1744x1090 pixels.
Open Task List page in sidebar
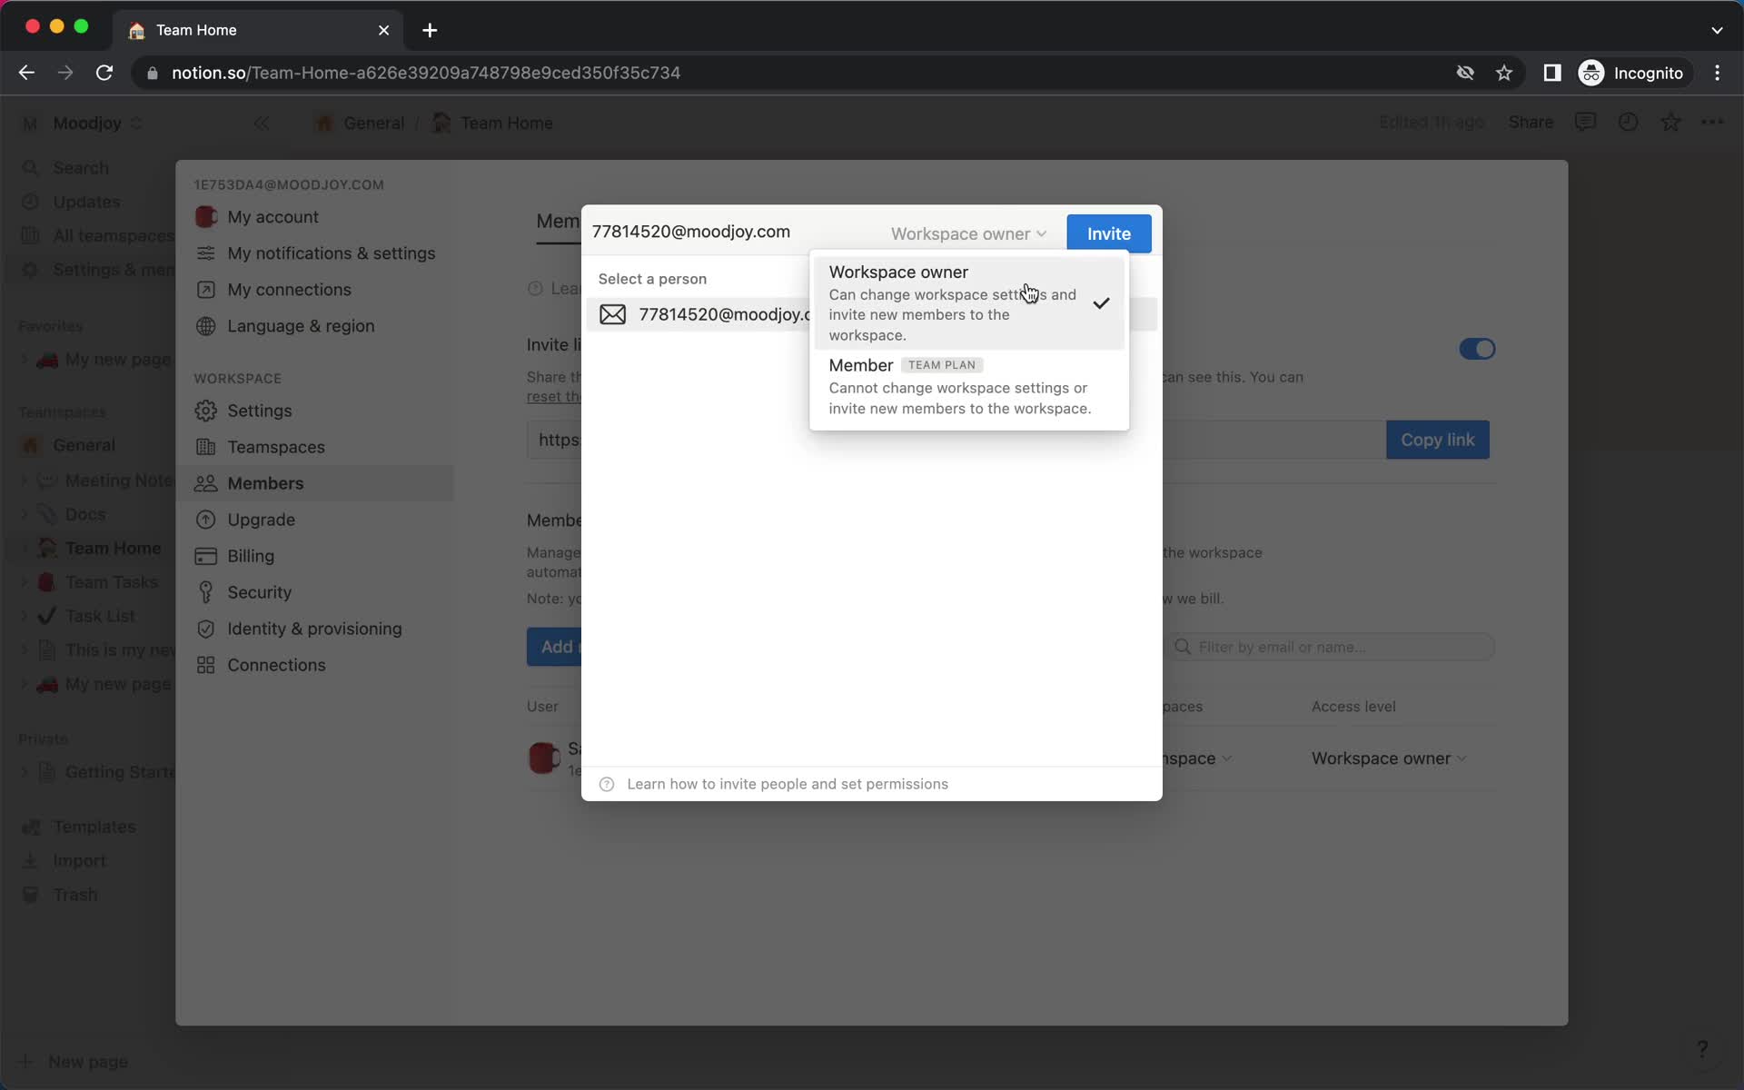(x=100, y=616)
